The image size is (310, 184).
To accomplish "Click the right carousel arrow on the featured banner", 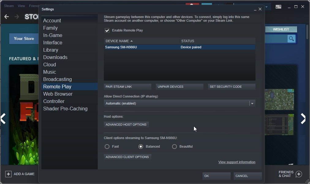I will click(303, 119).
